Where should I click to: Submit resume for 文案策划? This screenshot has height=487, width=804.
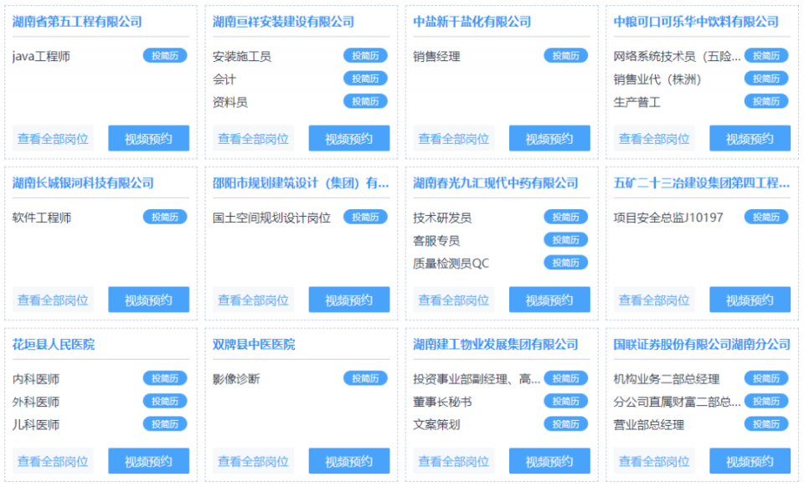coord(566,424)
